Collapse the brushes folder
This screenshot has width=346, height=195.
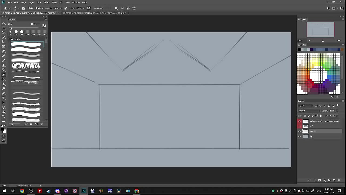pos(9,39)
